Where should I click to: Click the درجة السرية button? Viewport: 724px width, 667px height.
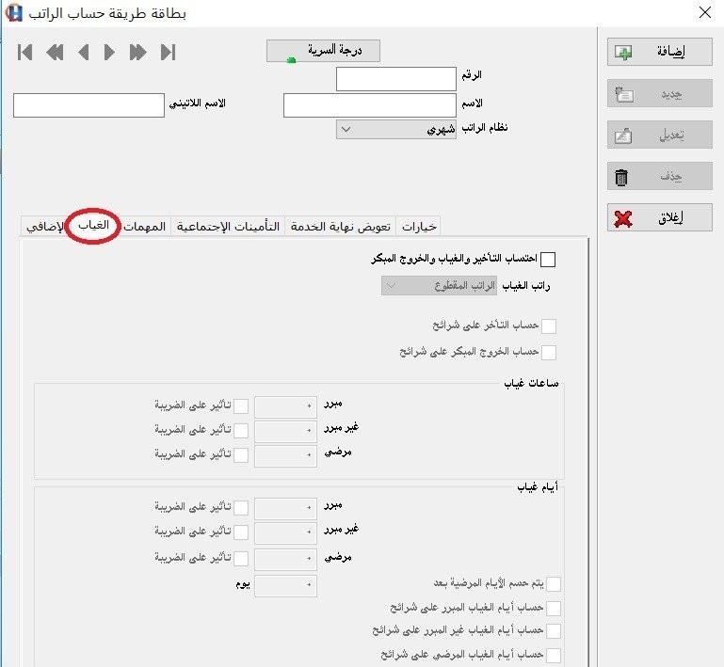click(x=323, y=51)
